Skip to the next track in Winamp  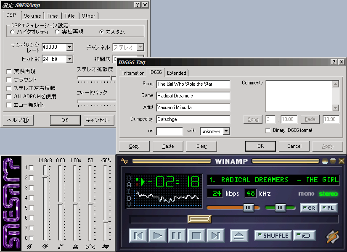(x=215, y=236)
